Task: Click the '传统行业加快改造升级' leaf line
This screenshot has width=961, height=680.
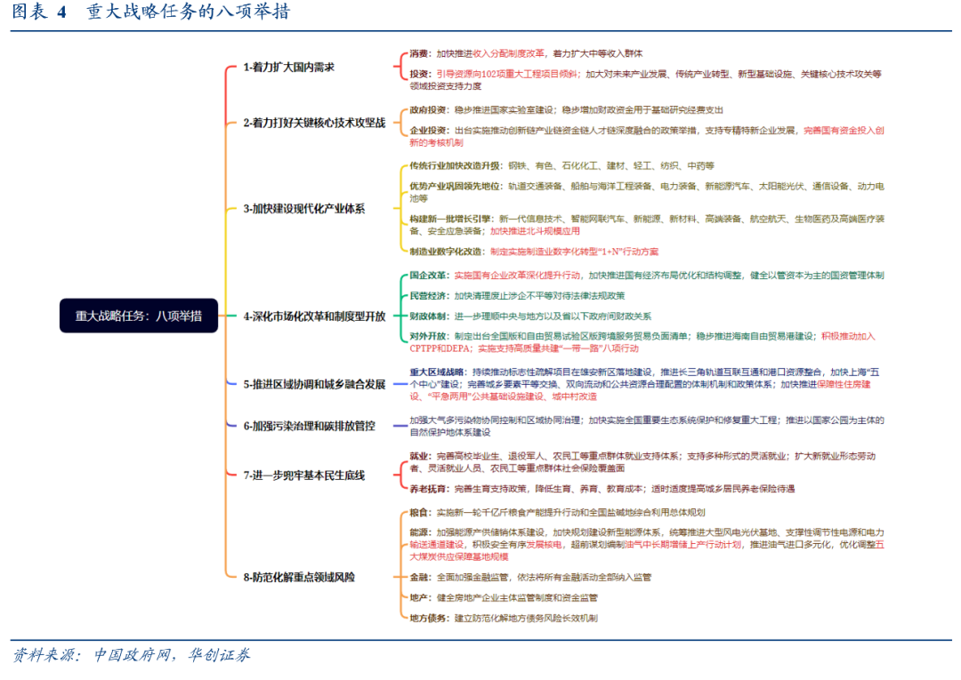Action: pyautogui.click(x=562, y=166)
